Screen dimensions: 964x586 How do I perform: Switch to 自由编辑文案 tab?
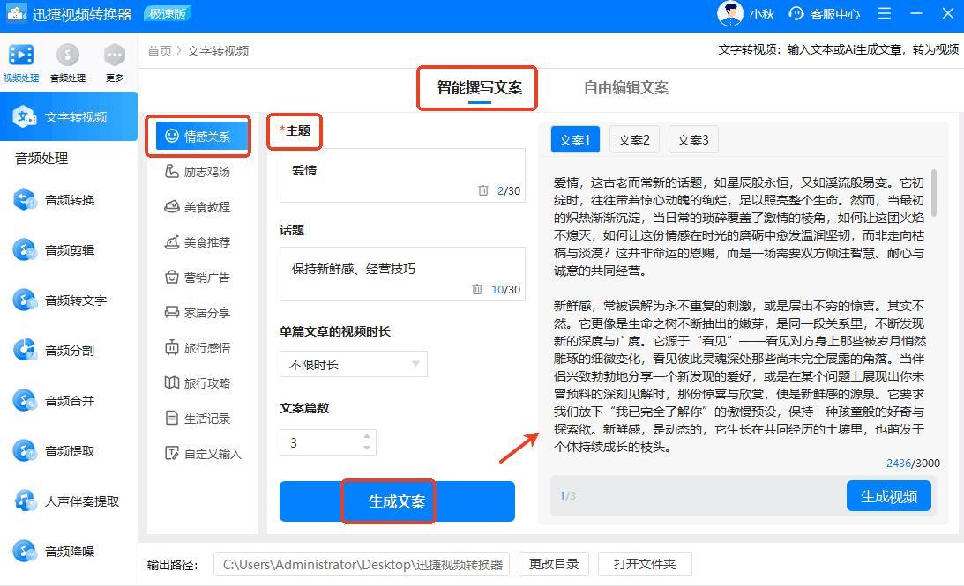625,87
